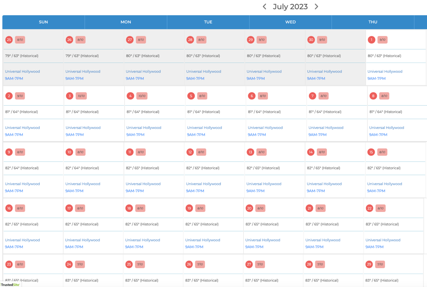This screenshot has height=287, width=427.
Task: Click 9AM-7PM hours under date 11
Action: [135, 191]
